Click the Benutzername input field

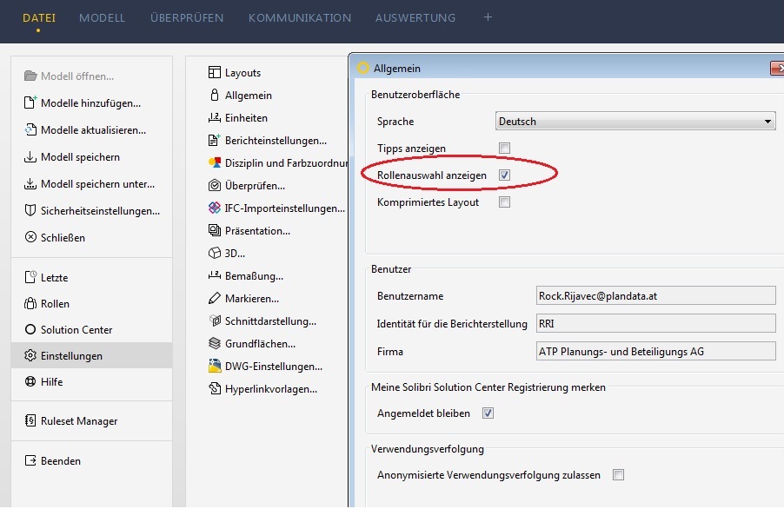click(x=656, y=296)
